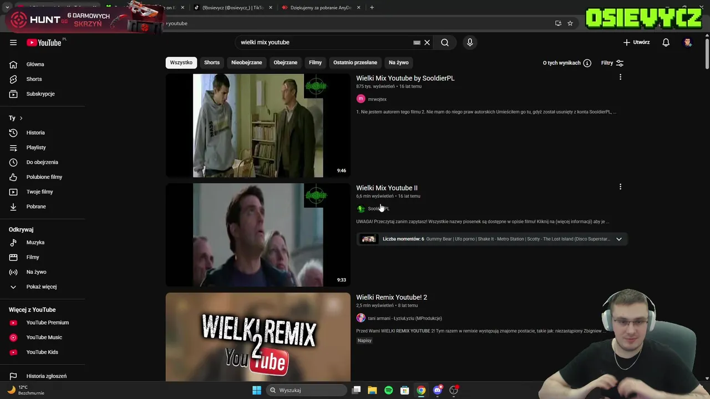Click title Wielki Mix Youtube by SooldierPL
This screenshot has width=710, height=399.
click(x=405, y=78)
